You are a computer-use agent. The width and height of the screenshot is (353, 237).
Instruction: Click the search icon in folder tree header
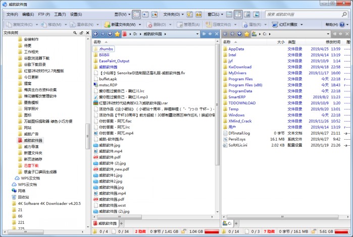[75, 33]
